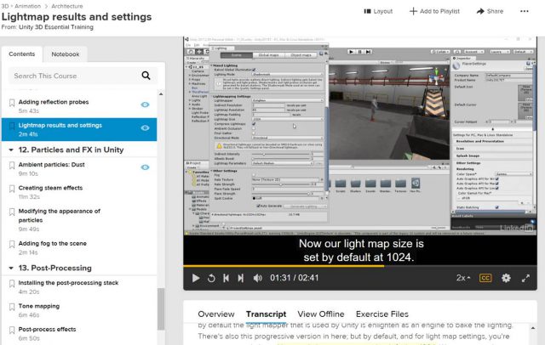Screen dimensions: 545x345
Task: Open the 2x playback speed menu
Action: coord(463,278)
